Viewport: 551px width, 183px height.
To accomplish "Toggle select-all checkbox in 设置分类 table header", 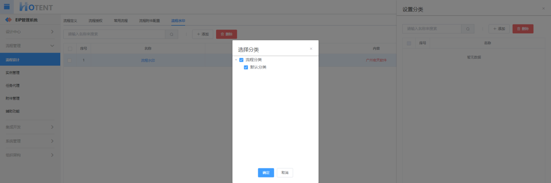I will (409, 43).
